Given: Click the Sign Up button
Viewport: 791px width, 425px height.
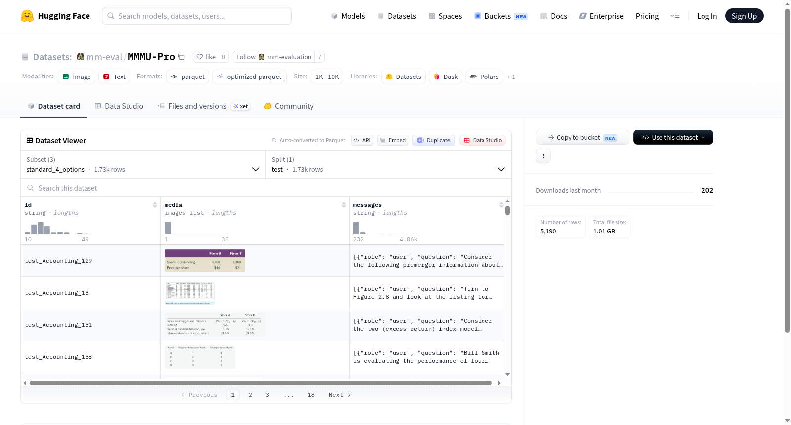Looking at the screenshot, I should coord(744,16).
